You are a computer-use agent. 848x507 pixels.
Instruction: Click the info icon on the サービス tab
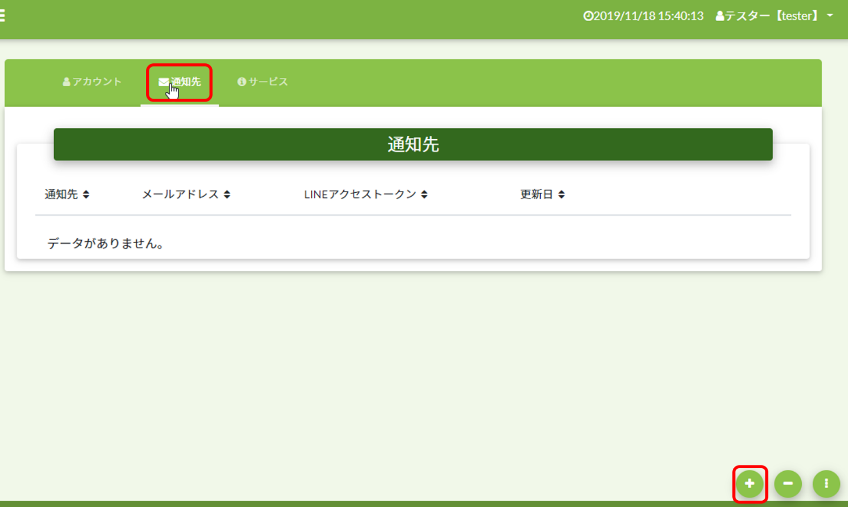(241, 81)
